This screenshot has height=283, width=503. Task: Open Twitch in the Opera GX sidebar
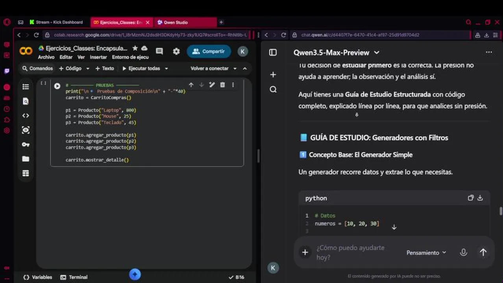click(x=7, y=71)
